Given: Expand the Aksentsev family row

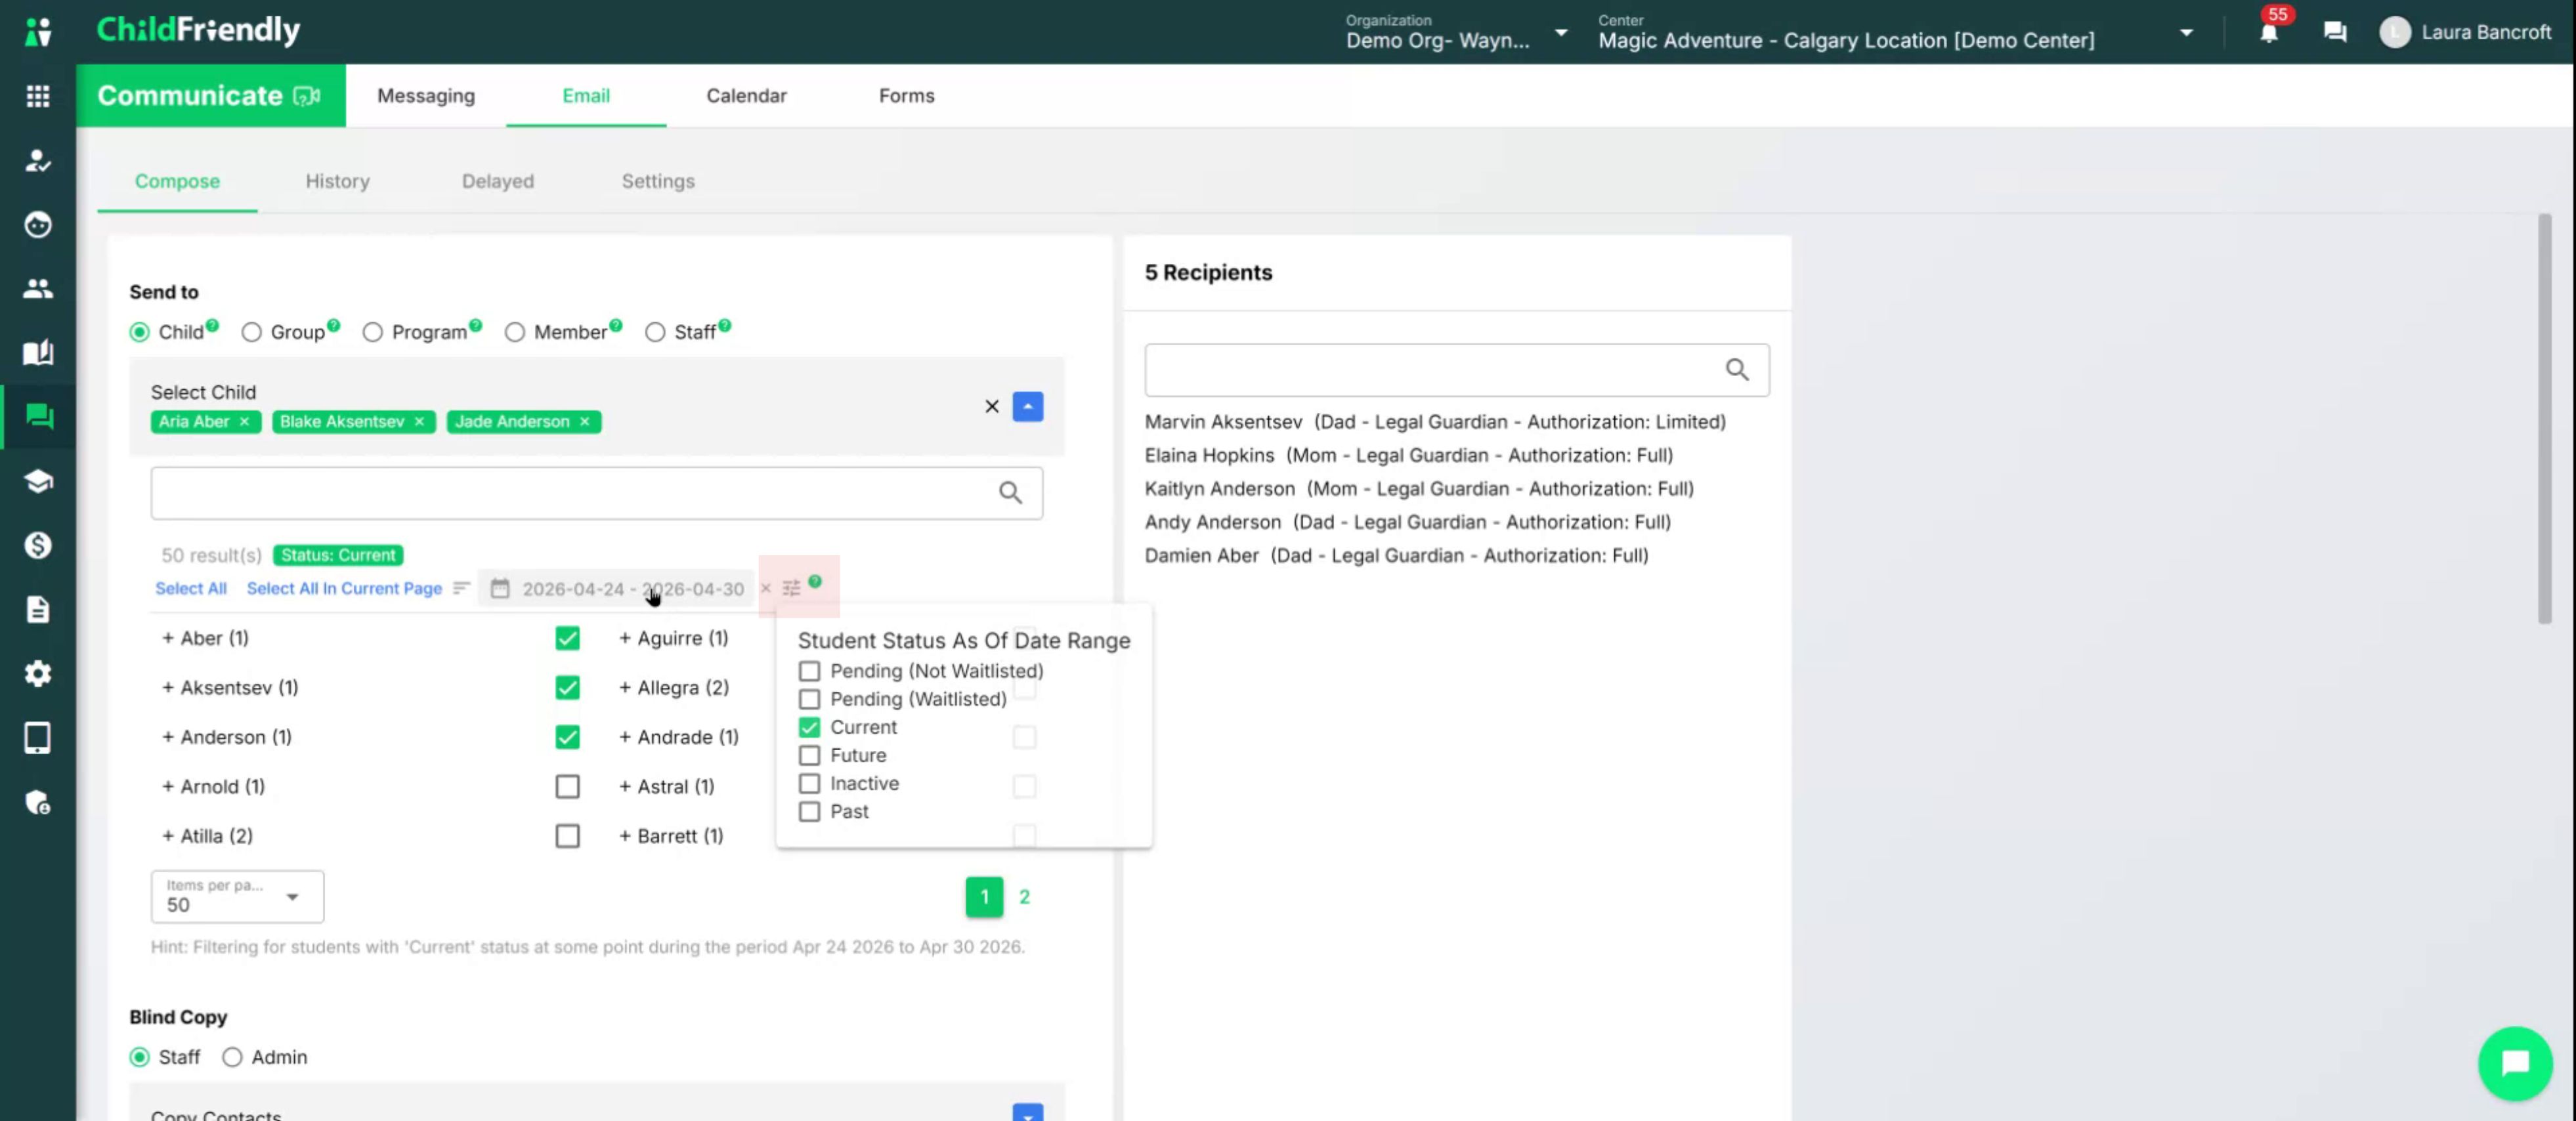Looking at the screenshot, I should [x=168, y=688].
